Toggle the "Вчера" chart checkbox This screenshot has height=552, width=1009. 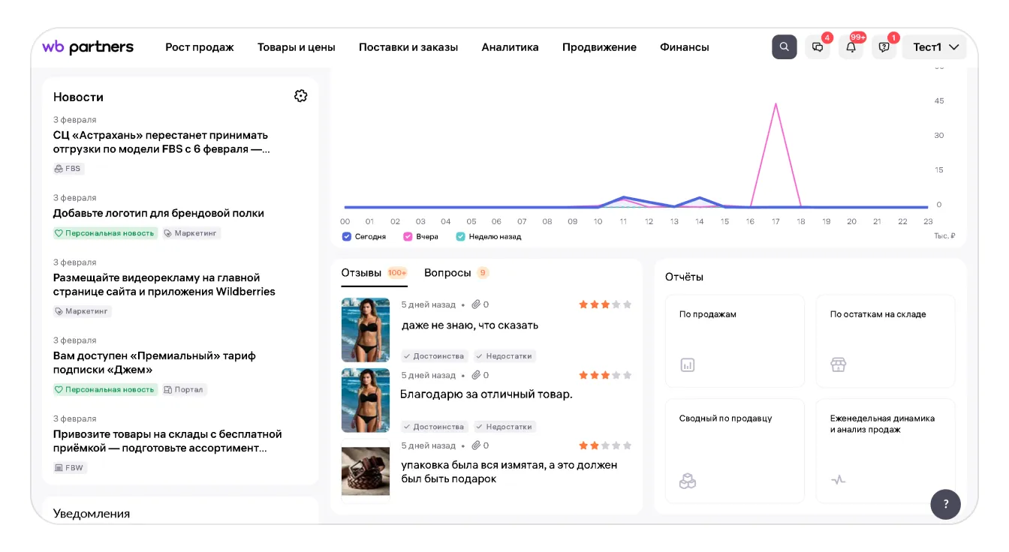(408, 236)
